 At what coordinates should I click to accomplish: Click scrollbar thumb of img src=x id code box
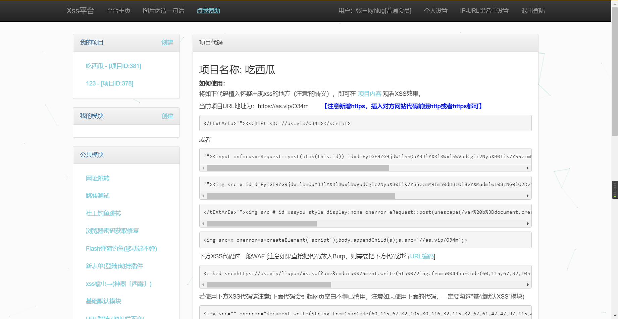tap(301, 196)
